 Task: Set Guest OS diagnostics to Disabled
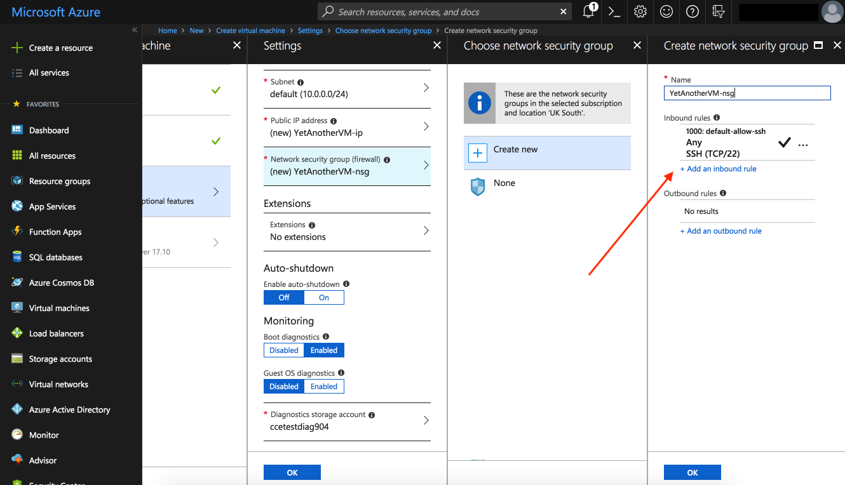tap(284, 387)
